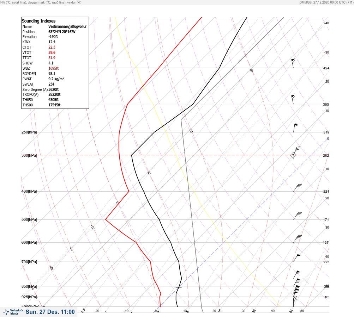Click the wind barb at 400 hPa level
The image size is (354, 317).
click(298, 188)
